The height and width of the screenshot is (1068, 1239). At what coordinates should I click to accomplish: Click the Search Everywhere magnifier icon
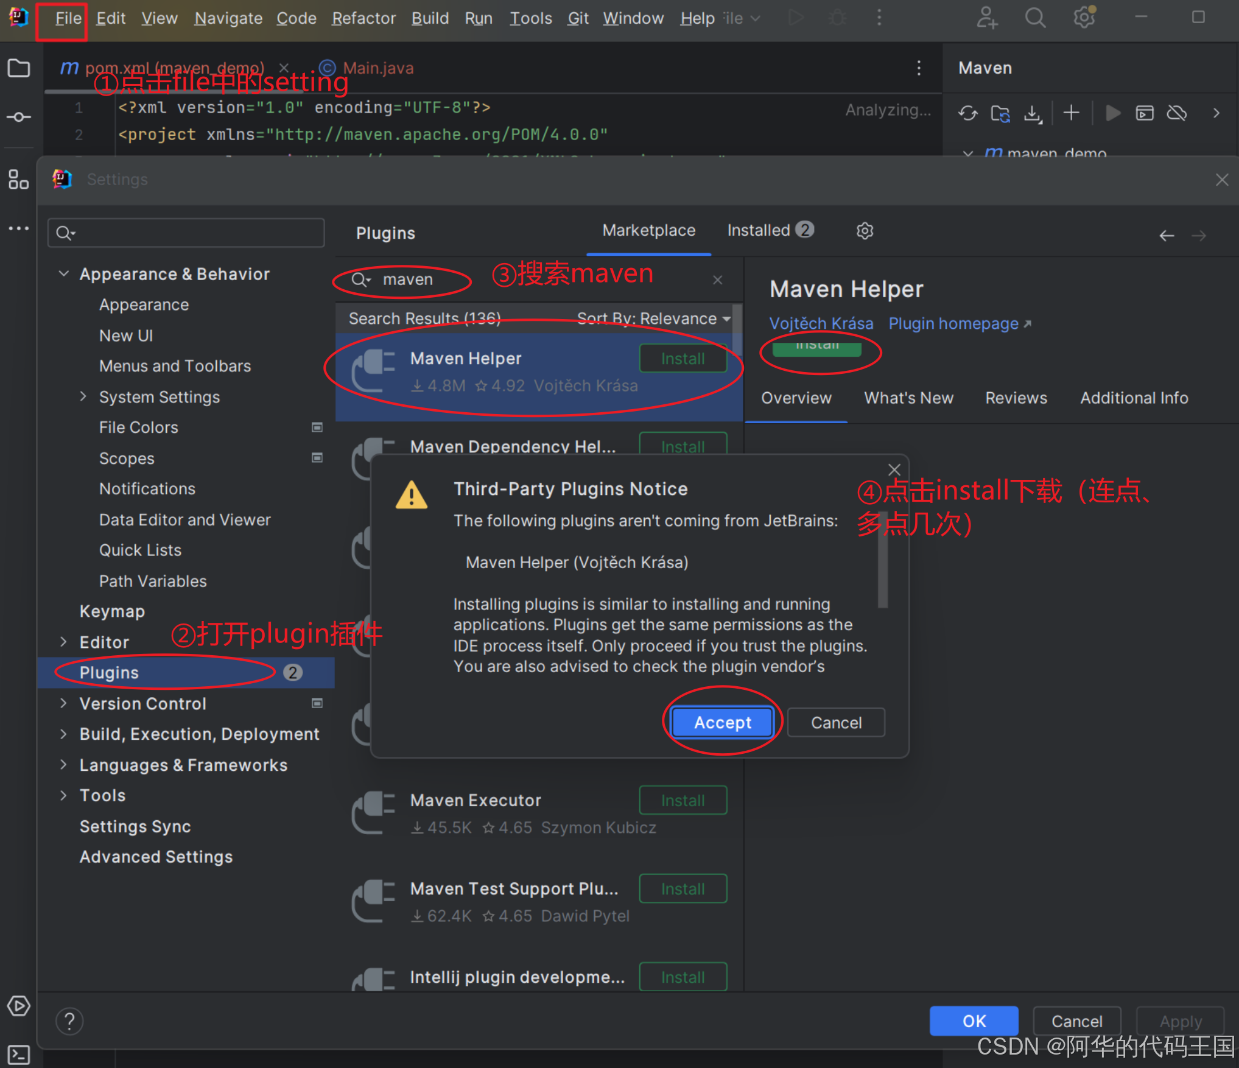[1034, 18]
